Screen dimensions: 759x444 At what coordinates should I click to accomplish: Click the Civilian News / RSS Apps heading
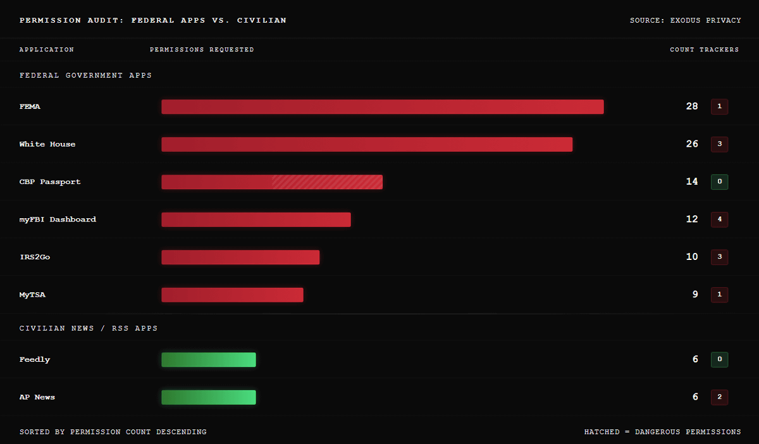pos(89,329)
